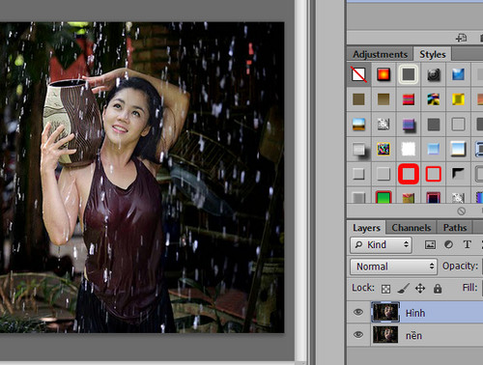Image resolution: width=483 pixels, height=365 pixels.
Task: Filter layers by pixel layers icon
Action: click(x=430, y=245)
